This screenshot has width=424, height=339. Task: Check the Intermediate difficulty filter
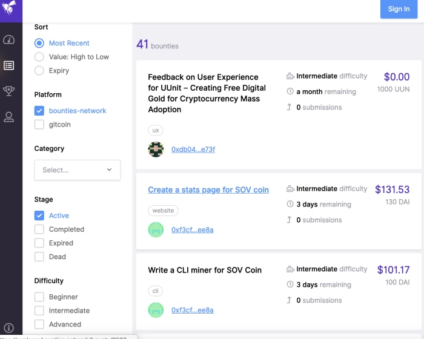[39, 311]
